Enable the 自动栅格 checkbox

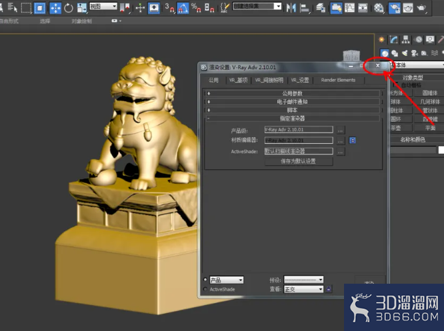pyautogui.click(x=395, y=85)
